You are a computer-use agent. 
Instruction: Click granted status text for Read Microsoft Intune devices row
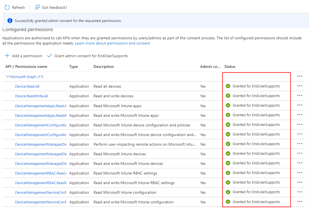(256, 154)
